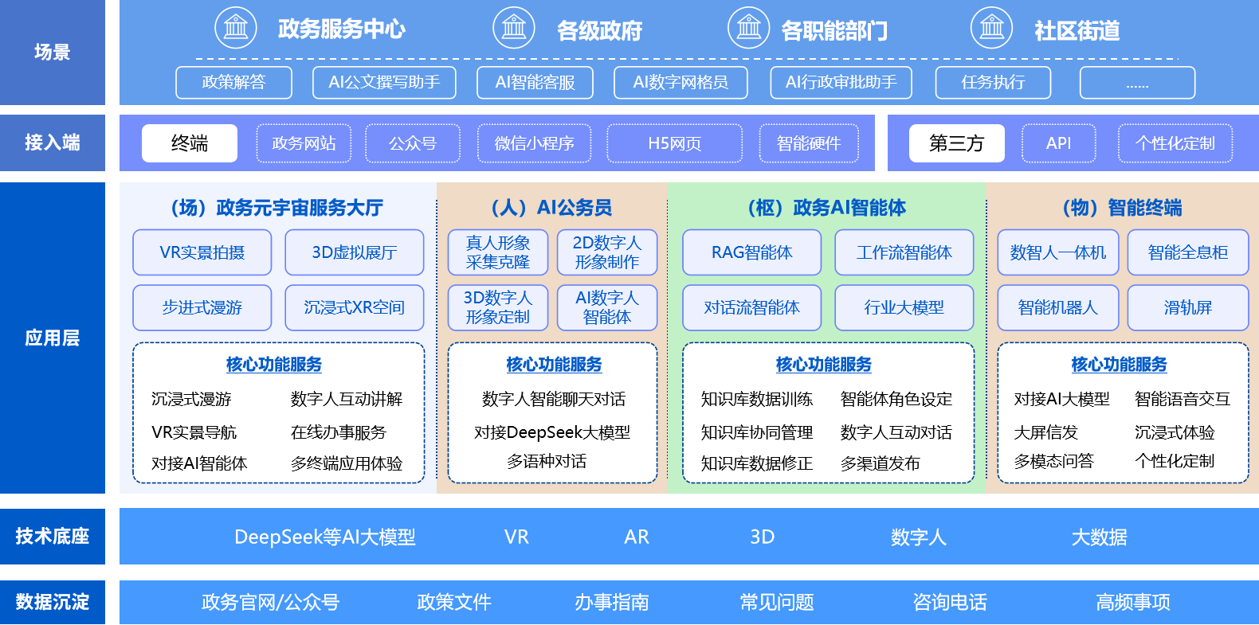
Task: Switch to the 第三方 tab
Action: (956, 143)
